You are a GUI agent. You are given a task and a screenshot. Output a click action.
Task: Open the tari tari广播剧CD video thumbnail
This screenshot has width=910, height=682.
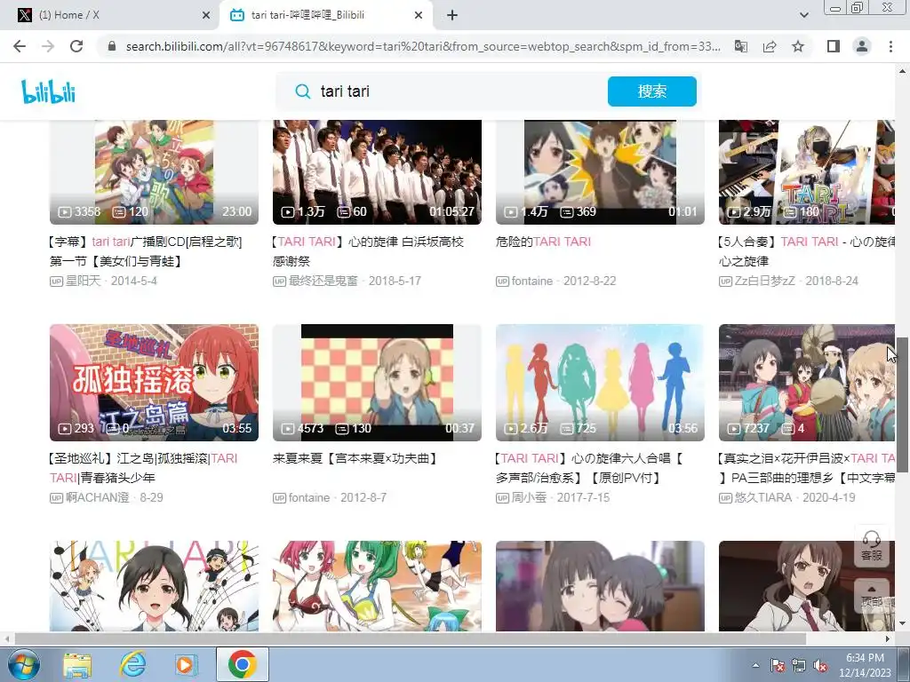(x=154, y=172)
